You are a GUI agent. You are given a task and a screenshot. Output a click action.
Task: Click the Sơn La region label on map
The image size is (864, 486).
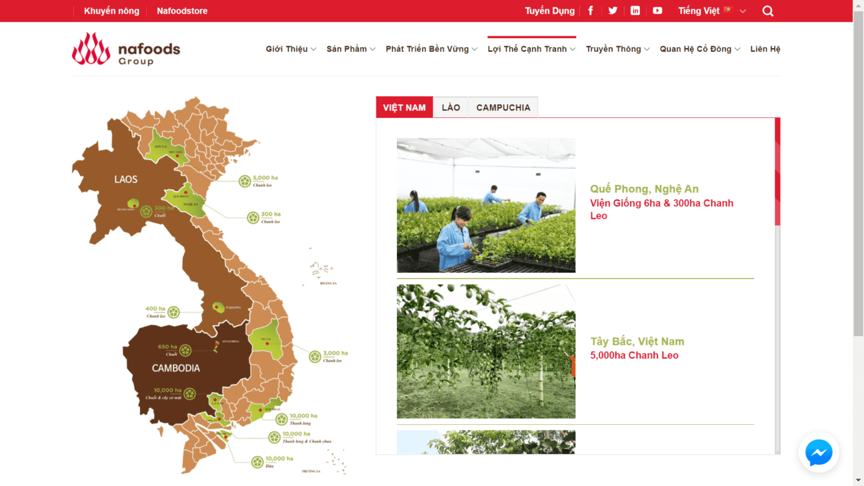click(161, 147)
